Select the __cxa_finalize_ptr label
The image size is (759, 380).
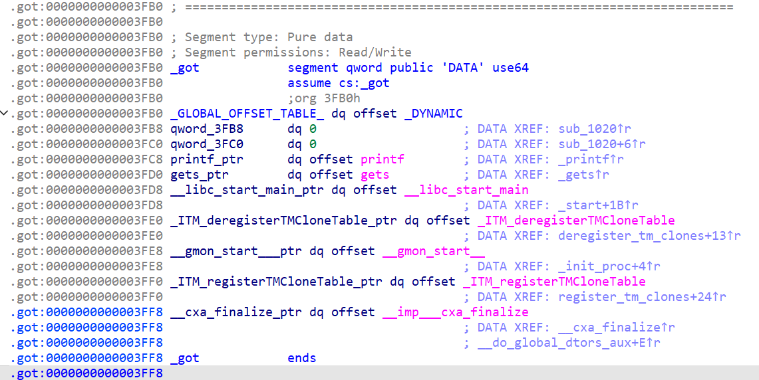click(235, 312)
